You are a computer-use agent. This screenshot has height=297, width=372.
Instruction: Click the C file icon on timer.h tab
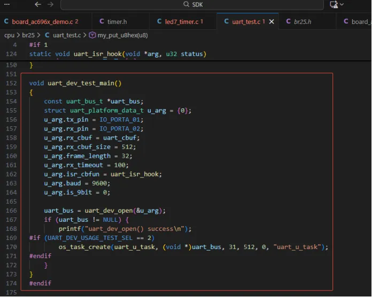click(102, 21)
